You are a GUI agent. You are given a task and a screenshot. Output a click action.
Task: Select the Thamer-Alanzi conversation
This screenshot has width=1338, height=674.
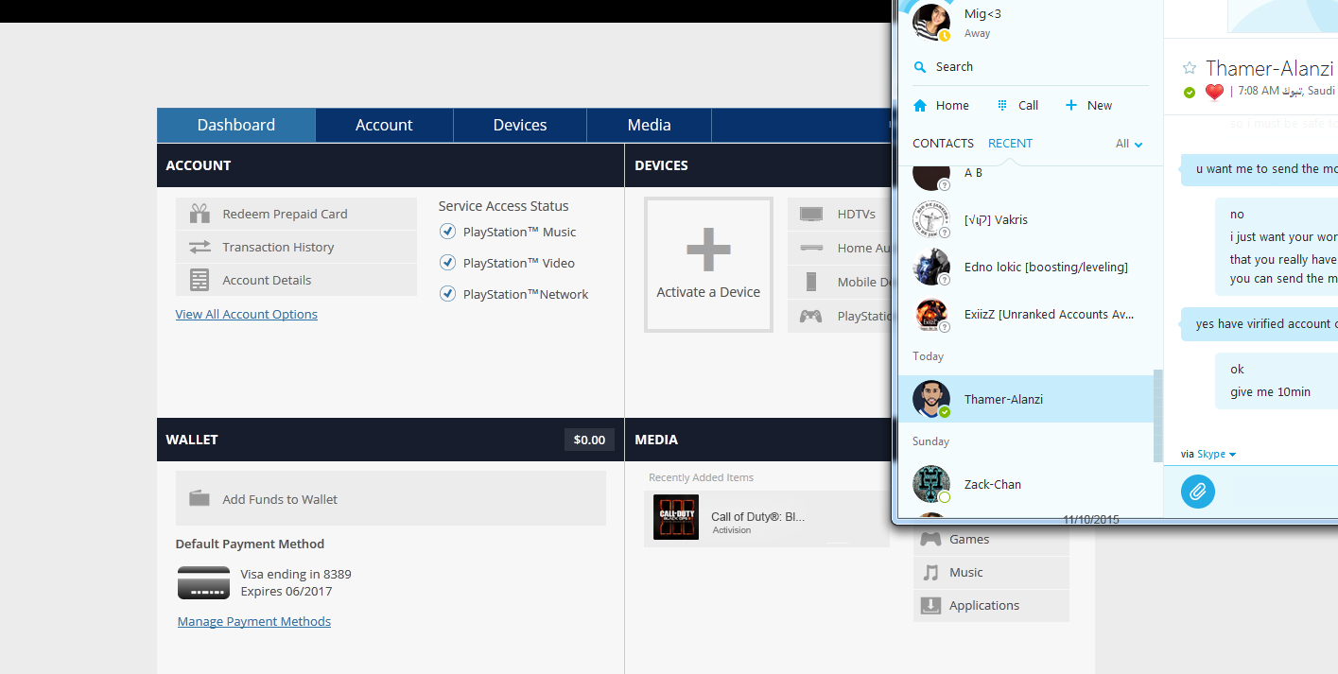coord(1025,399)
